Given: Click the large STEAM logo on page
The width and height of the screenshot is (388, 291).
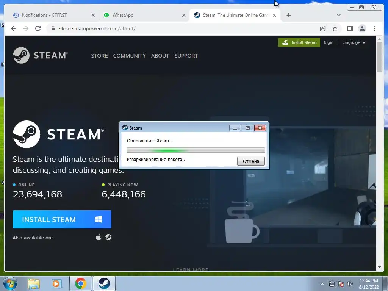Looking at the screenshot, I should point(58,135).
